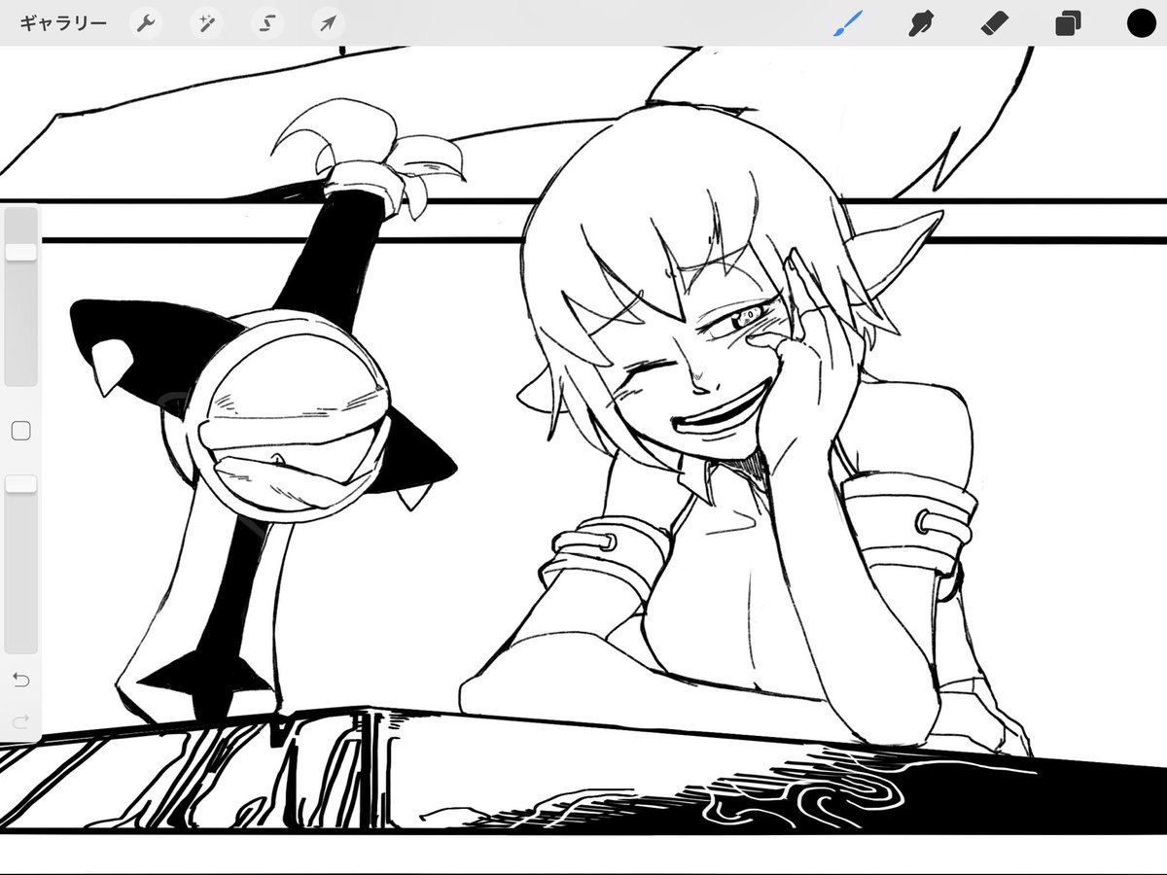The image size is (1167, 875).
Task: Tap the character's open eye on canvas
Action: pyautogui.click(x=750, y=317)
